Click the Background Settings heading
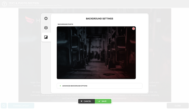The image size is (189, 109). click(99, 18)
